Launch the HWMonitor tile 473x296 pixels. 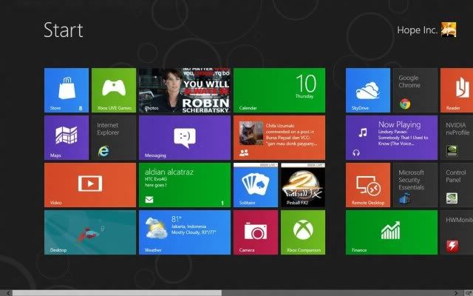click(x=457, y=232)
